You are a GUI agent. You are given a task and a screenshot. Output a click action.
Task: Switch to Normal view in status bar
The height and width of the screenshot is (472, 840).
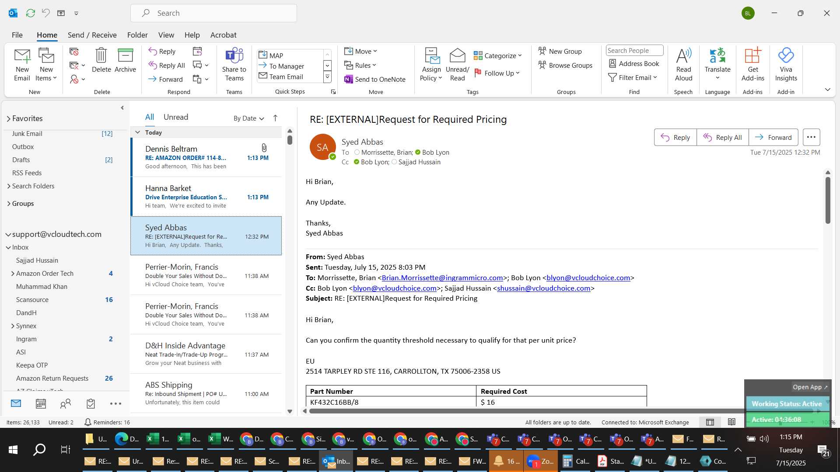[710, 422]
